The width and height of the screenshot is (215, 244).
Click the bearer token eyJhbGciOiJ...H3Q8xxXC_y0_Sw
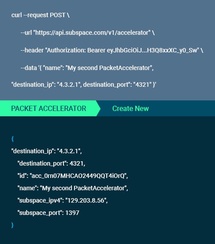[152, 50]
